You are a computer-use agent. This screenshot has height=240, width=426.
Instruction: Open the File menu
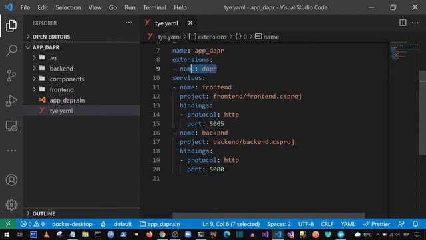pyautogui.click(x=25, y=7)
